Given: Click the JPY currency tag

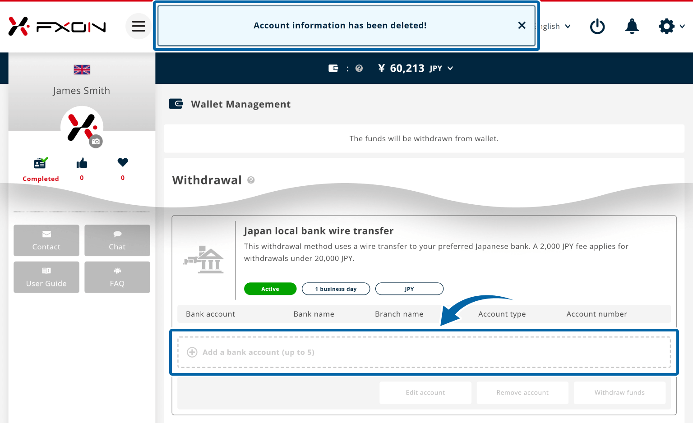Looking at the screenshot, I should point(409,289).
